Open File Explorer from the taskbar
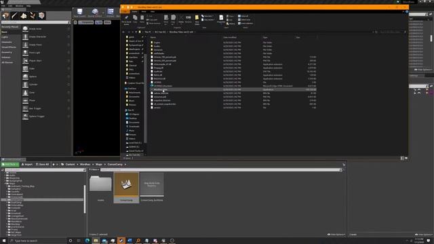Screen dimensions: 434x244 pyautogui.click(x=96, y=241)
